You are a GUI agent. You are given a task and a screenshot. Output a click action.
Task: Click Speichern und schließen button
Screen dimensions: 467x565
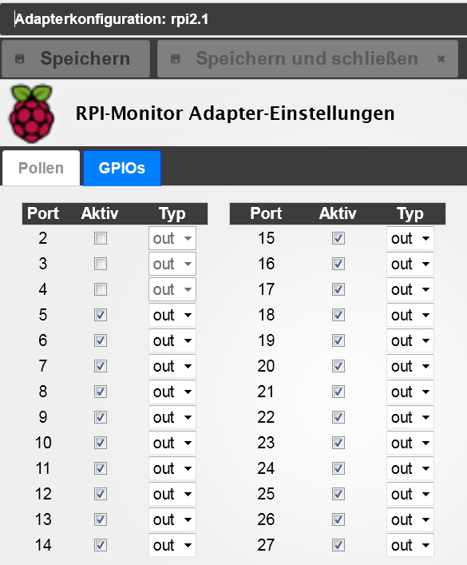[x=308, y=58]
